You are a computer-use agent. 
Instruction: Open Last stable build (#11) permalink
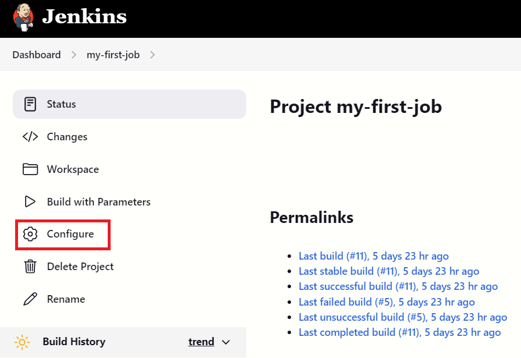pyautogui.click(x=389, y=271)
